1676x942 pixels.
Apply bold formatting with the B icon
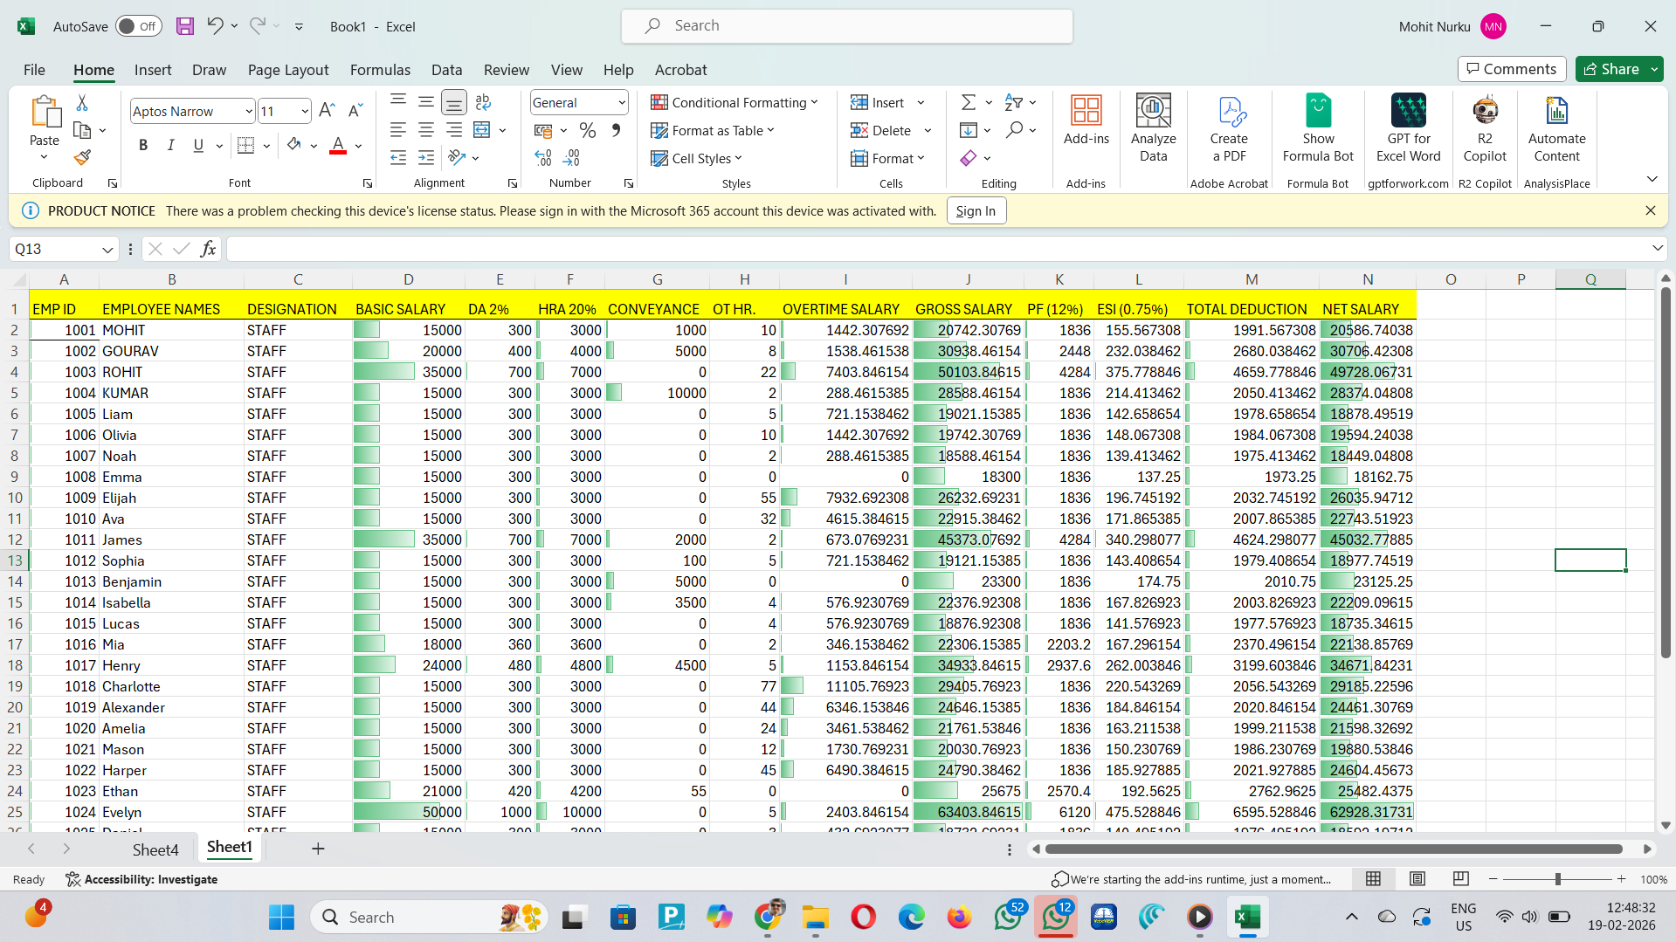143,145
